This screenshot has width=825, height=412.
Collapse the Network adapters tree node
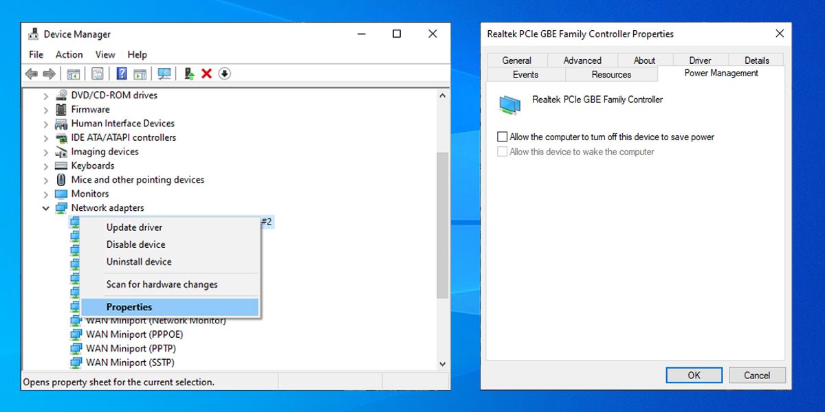click(x=45, y=207)
